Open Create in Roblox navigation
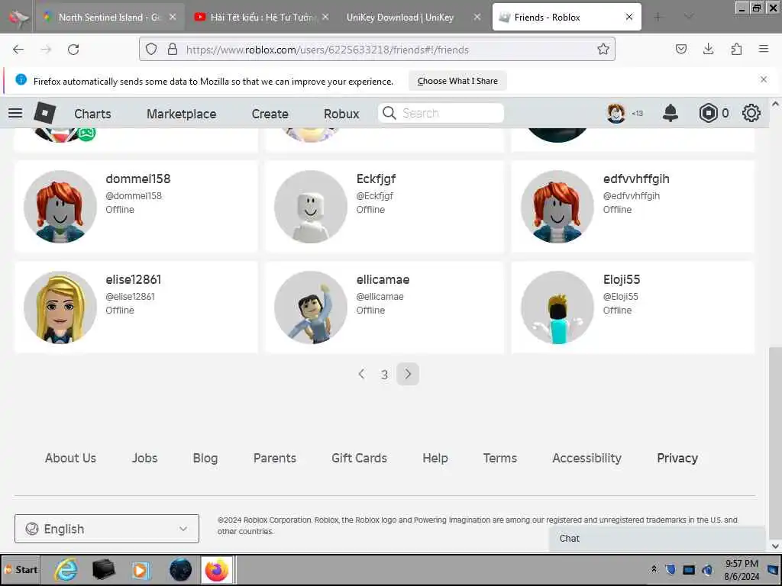The image size is (782, 586). click(x=270, y=114)
